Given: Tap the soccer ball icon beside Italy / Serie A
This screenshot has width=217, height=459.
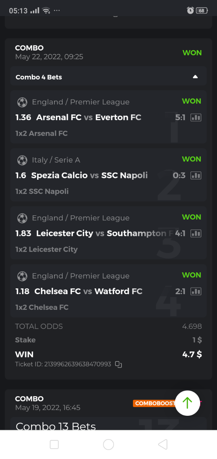Looking at the screenshot, I should pyautogui.click(x=22, y=160).
